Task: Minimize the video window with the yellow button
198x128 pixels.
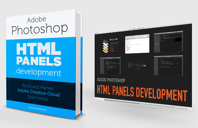Action: tap(96, 33)
